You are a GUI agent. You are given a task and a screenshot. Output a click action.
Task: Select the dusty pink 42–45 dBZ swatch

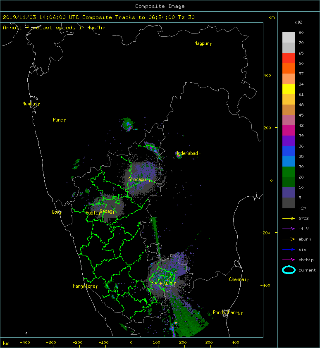coord(289,120)
